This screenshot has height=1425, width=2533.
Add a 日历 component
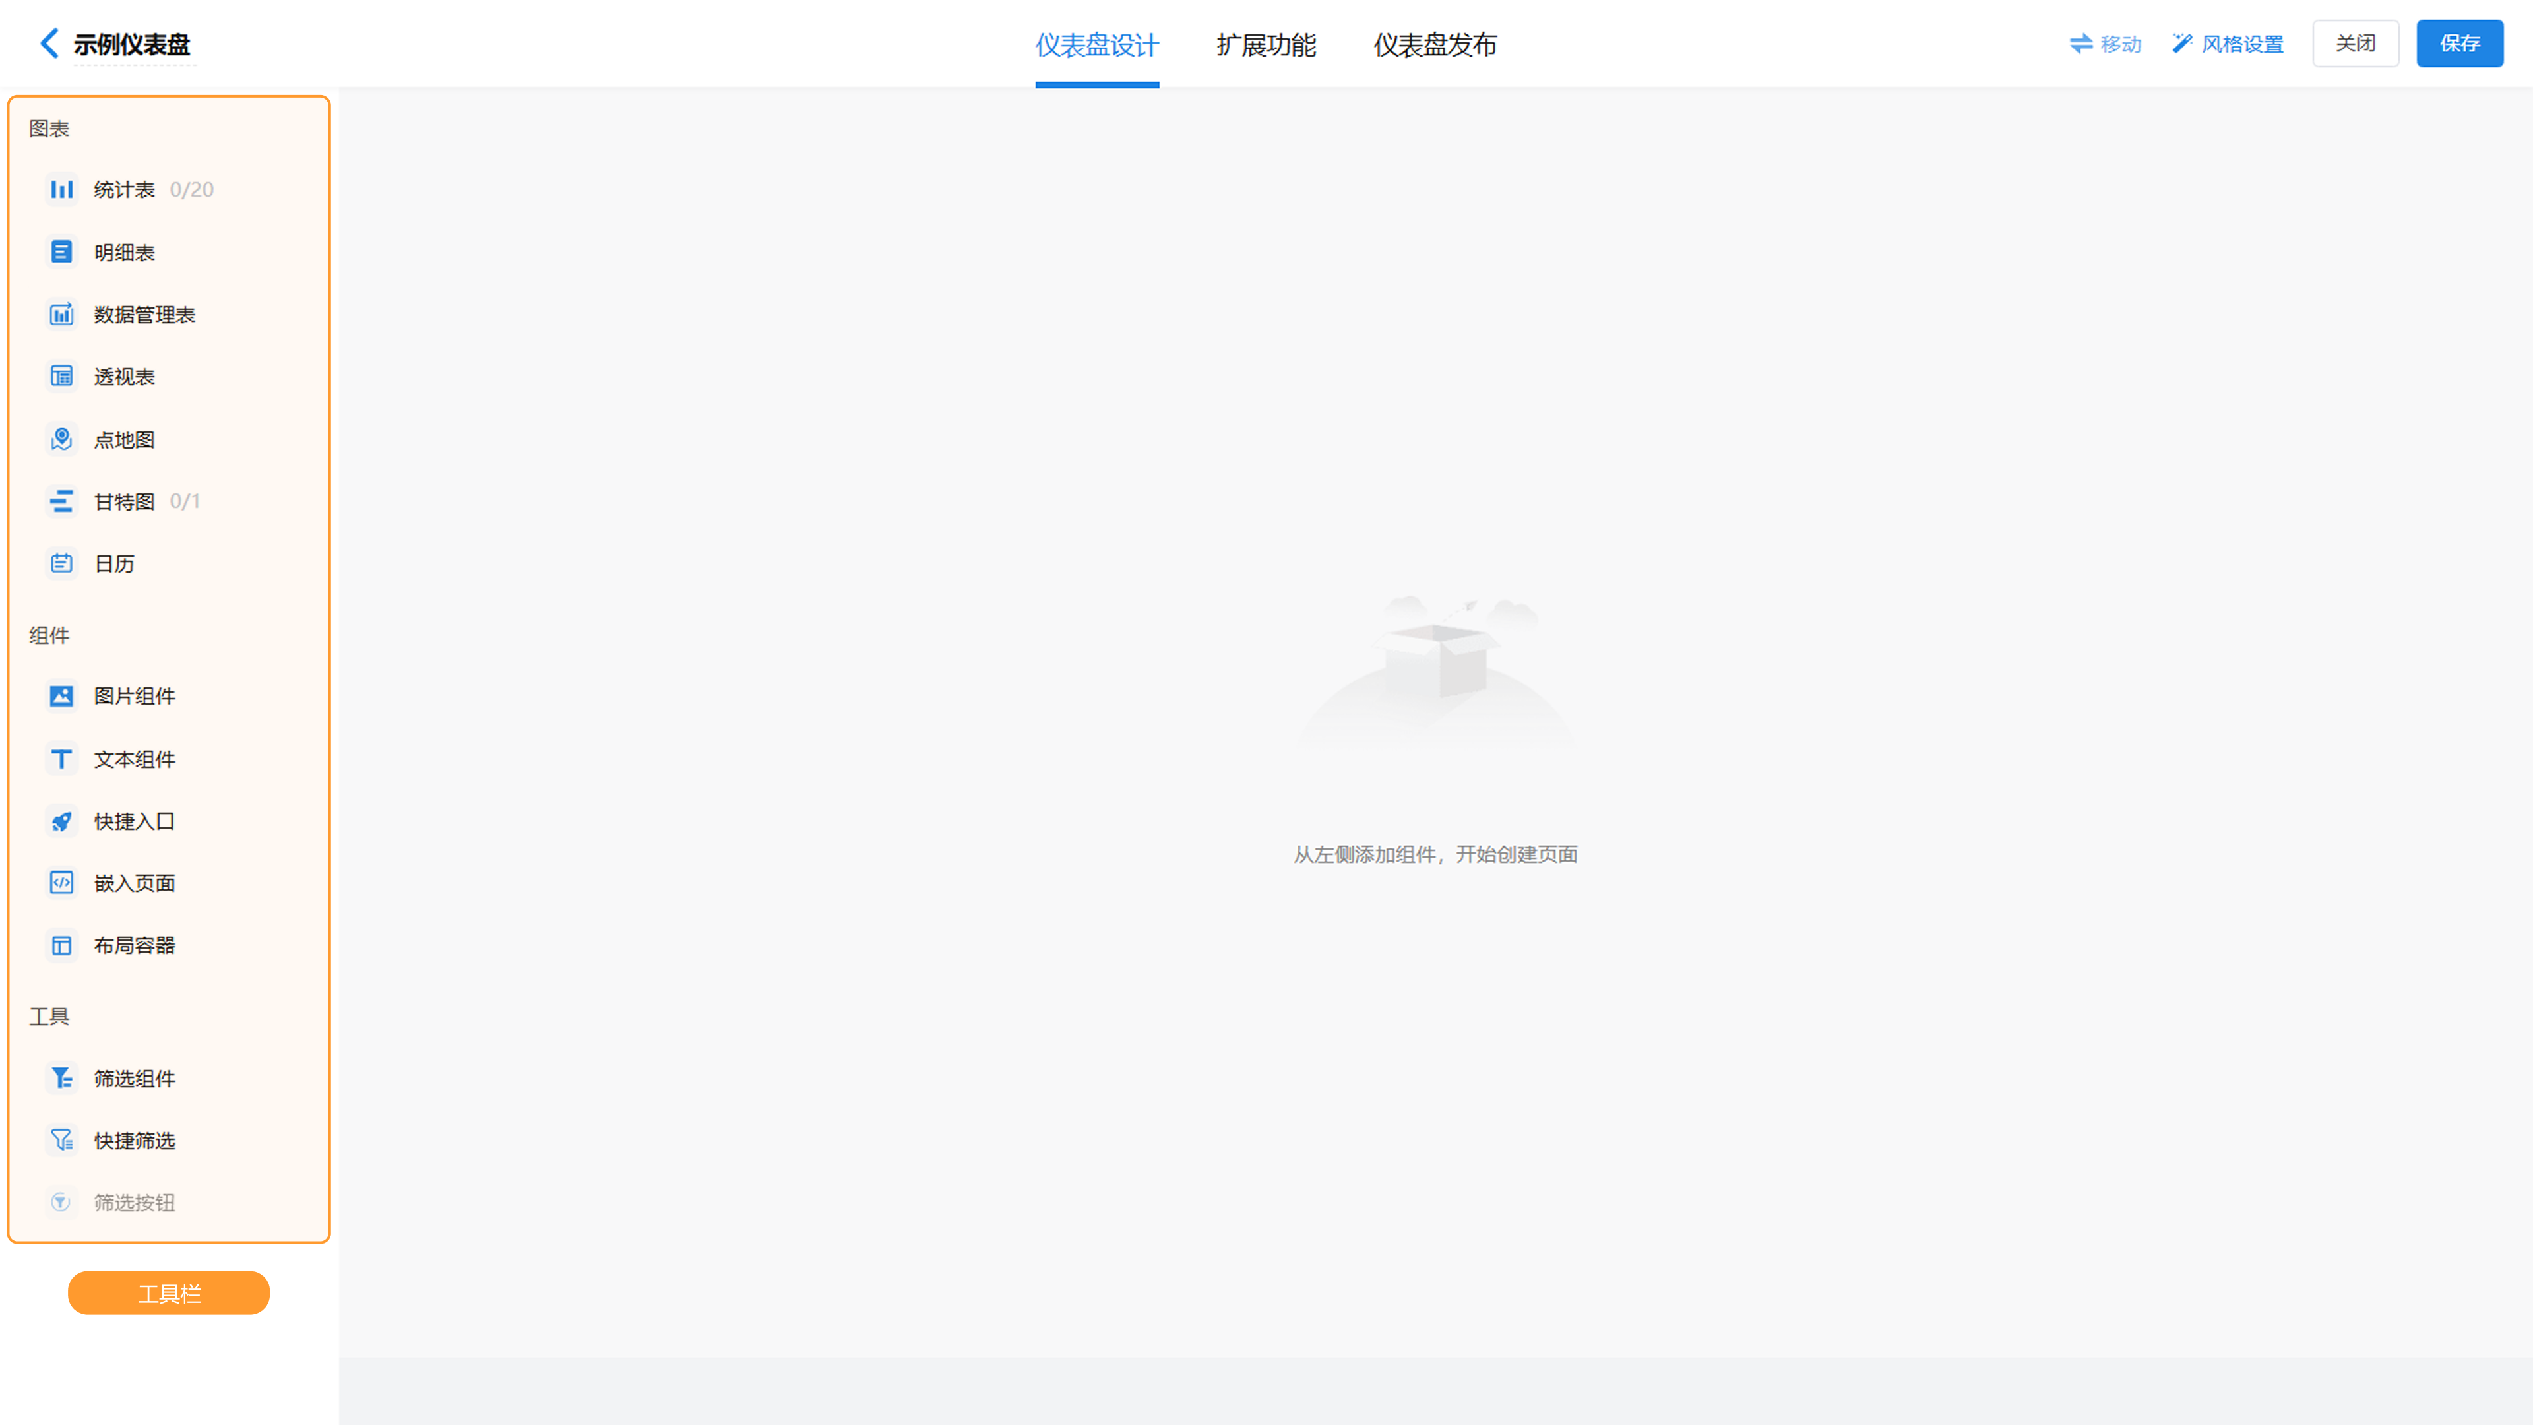pos(114,563)
